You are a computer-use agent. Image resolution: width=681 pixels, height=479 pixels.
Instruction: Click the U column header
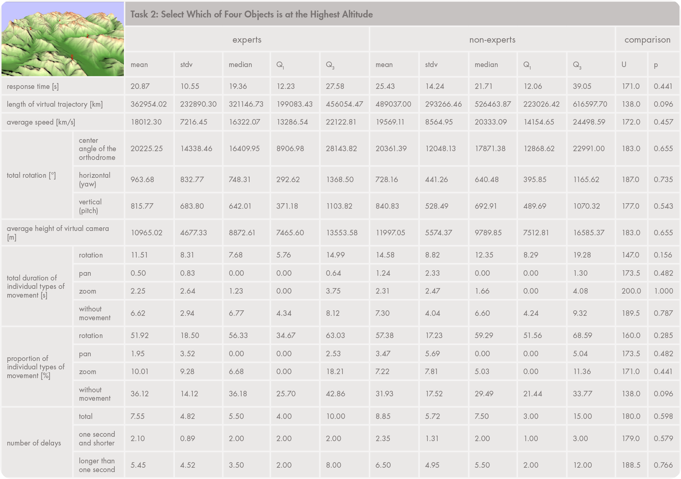(x=624, y=64)
